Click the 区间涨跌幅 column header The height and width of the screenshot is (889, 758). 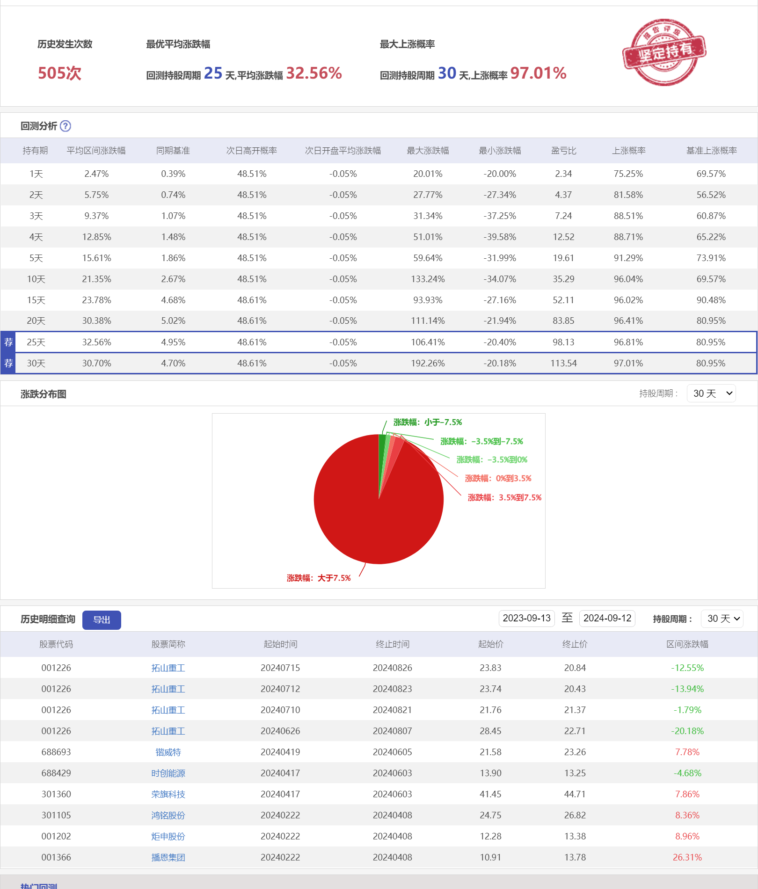[687, 644]
